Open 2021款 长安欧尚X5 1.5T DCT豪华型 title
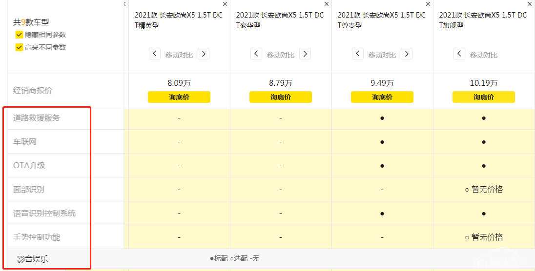Screen dimensions: 535x271 point(280,20)
